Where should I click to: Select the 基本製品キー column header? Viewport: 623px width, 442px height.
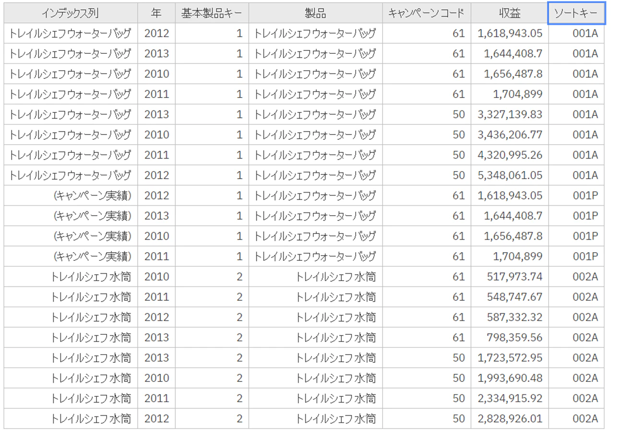click(212, 13)
